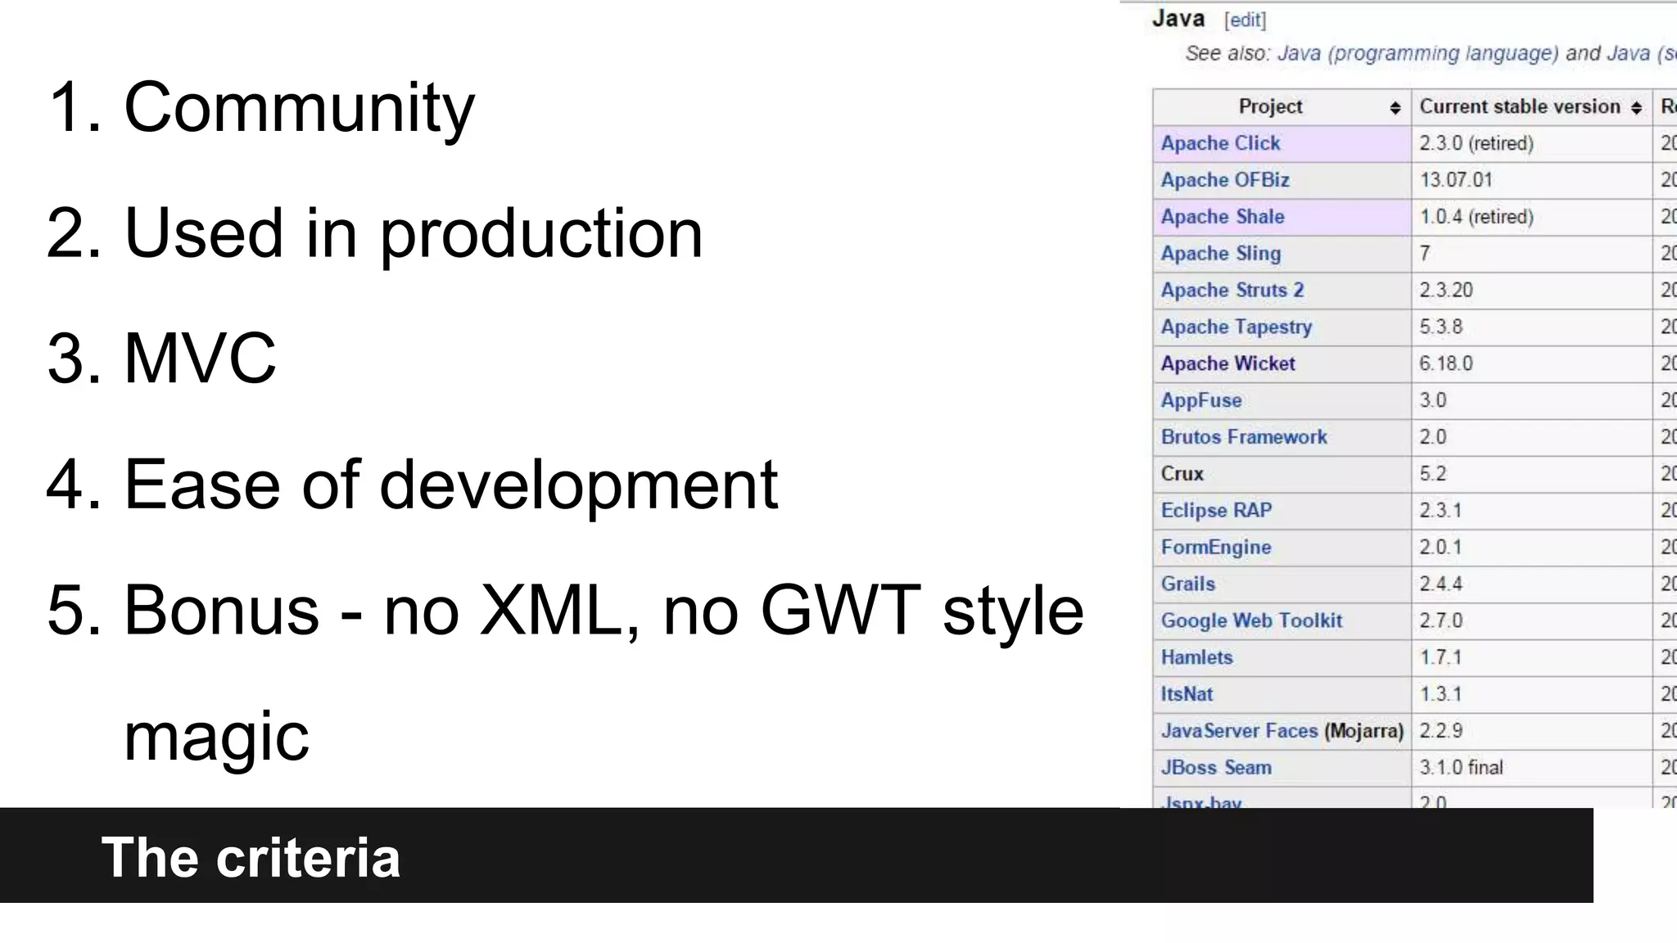Viewport: 1677px width, 943px height.
Task: Click the Java section heading
Action: coord(1178,19)
